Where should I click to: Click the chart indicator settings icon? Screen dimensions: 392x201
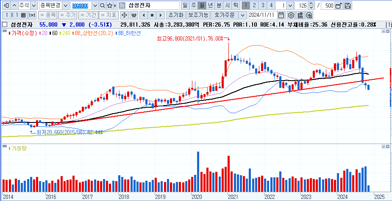[x=300, y=15]
